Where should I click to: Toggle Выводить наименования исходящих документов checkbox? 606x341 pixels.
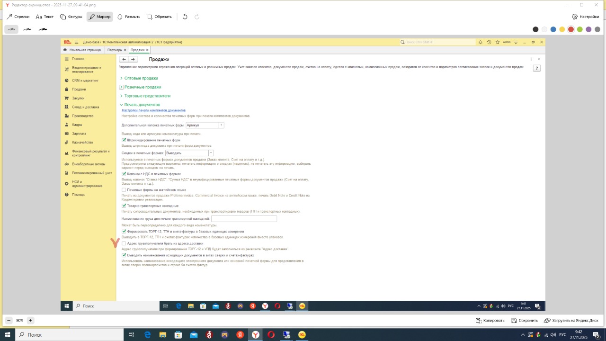(124, 255)
